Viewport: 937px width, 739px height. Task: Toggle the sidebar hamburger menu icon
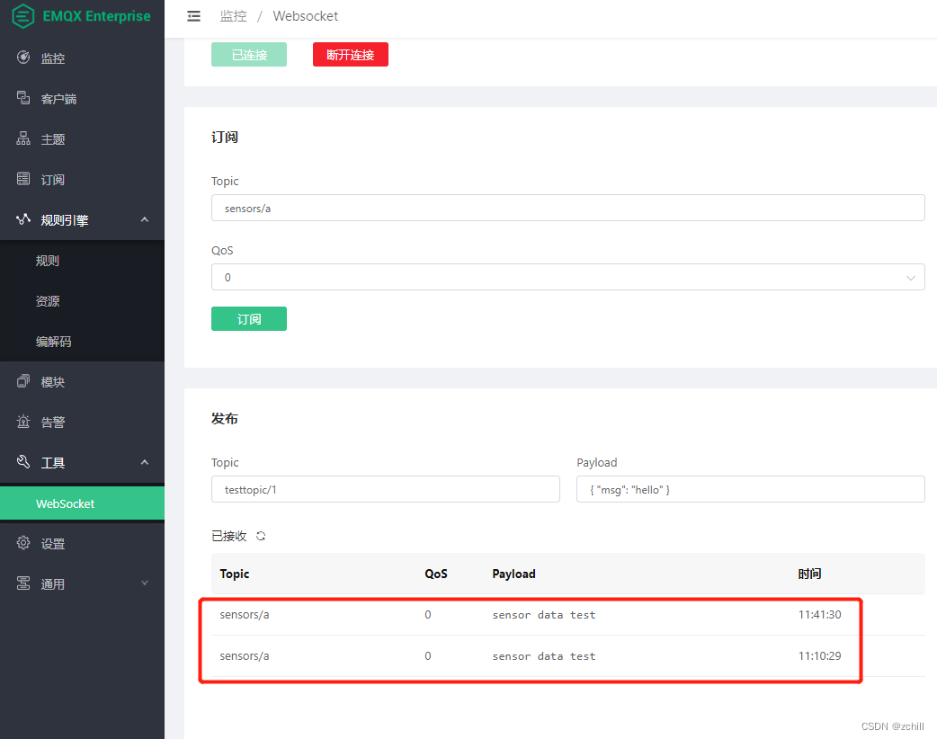193,16
